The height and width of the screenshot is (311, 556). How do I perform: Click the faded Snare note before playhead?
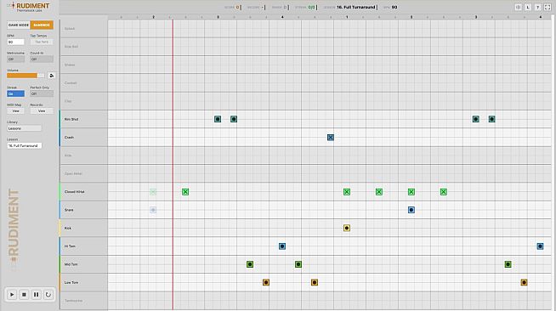click(153, 210)
